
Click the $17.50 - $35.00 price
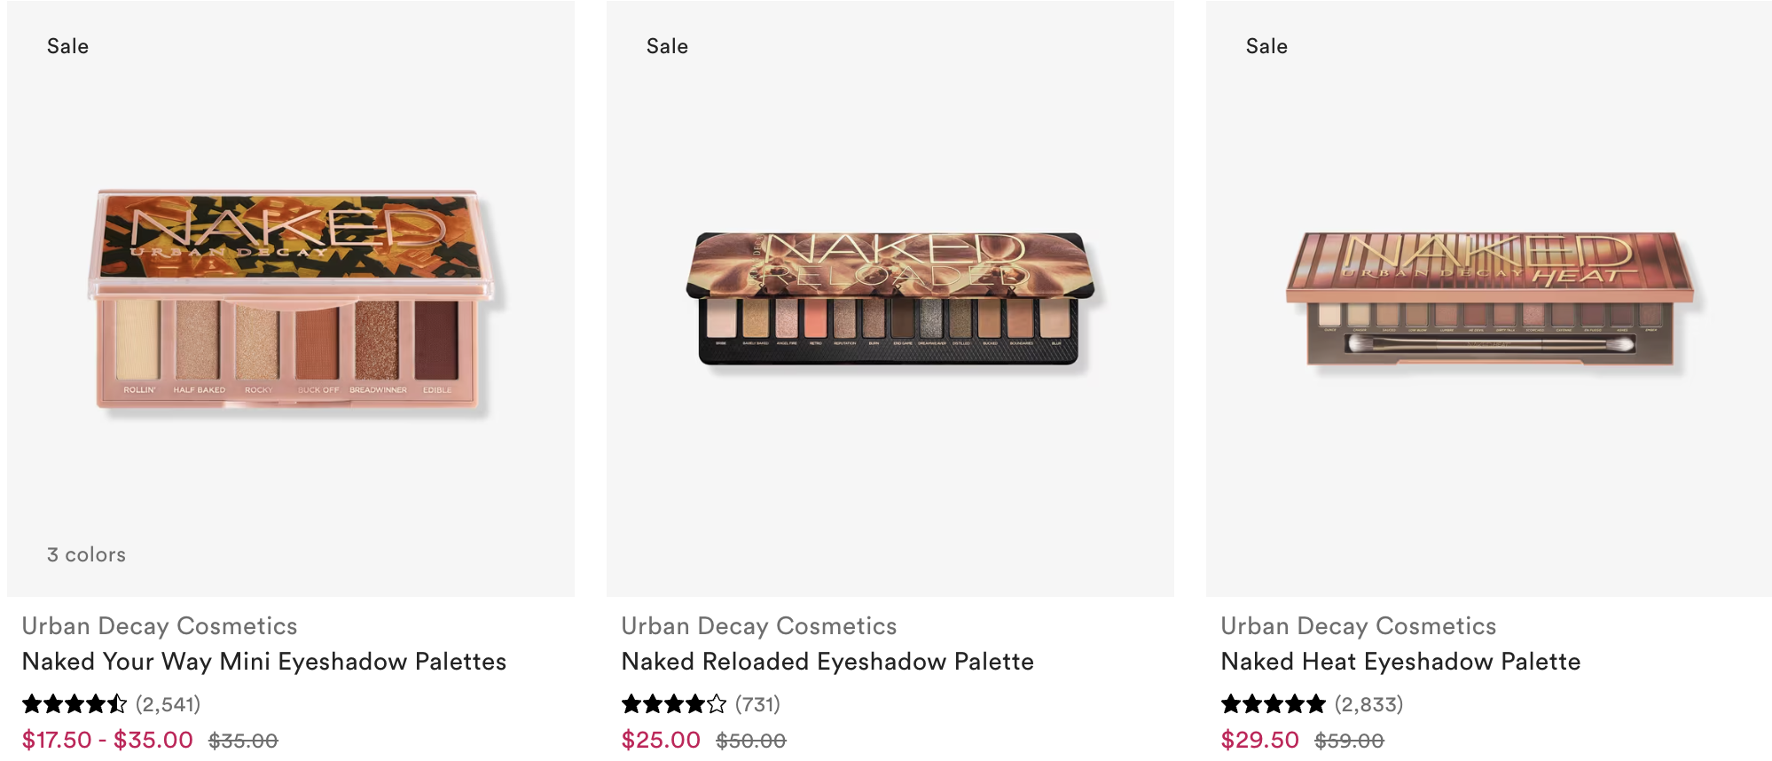[107, 740]
